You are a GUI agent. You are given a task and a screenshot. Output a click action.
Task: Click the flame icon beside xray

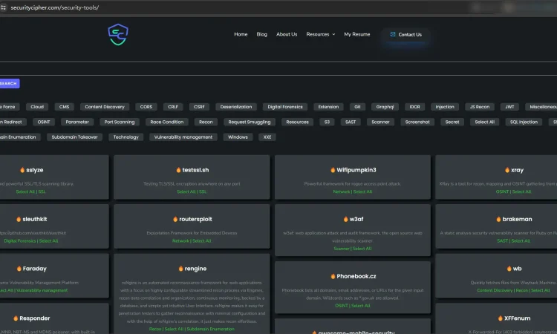click(x=507, y=170)
